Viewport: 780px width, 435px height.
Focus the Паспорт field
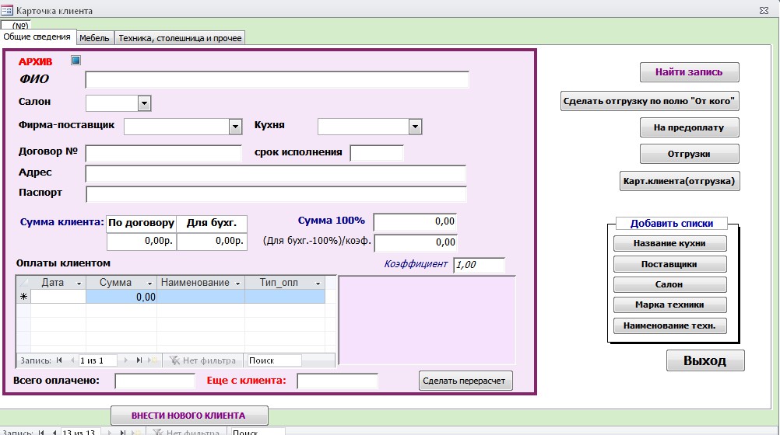click(x=276, y=194)
